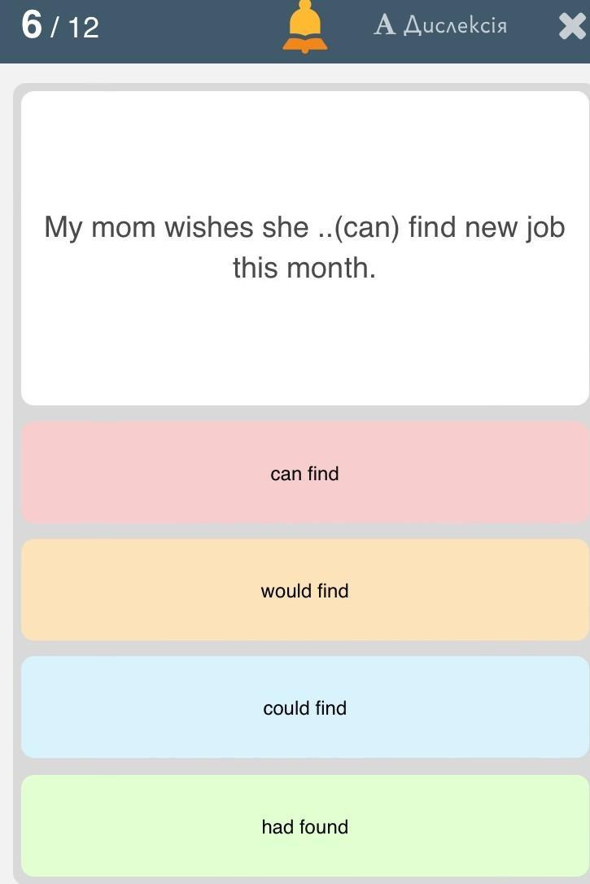The width and height of the screenshot is (590, 884).
Task: Click the 6 / 12 progress counter
Action: point(60,26)
